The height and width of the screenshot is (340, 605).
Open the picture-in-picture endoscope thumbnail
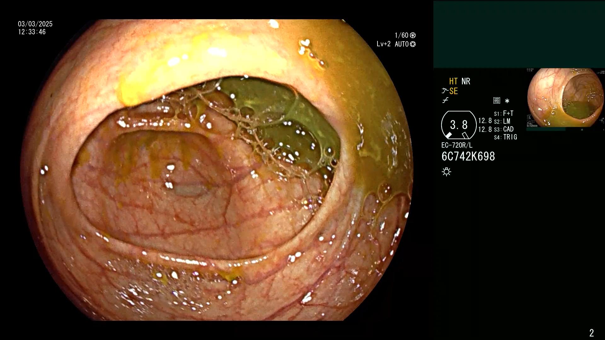[565, 98]
